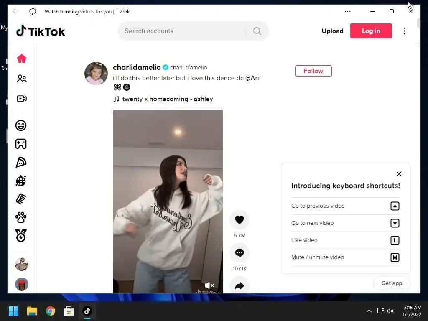Open the Windows Start menu
428x321 pixels.
pyautogui.click(x=13, y=311)
